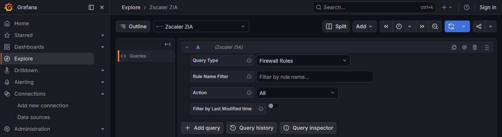
Task: Open the share options chevron
Action: click(491, 26)
